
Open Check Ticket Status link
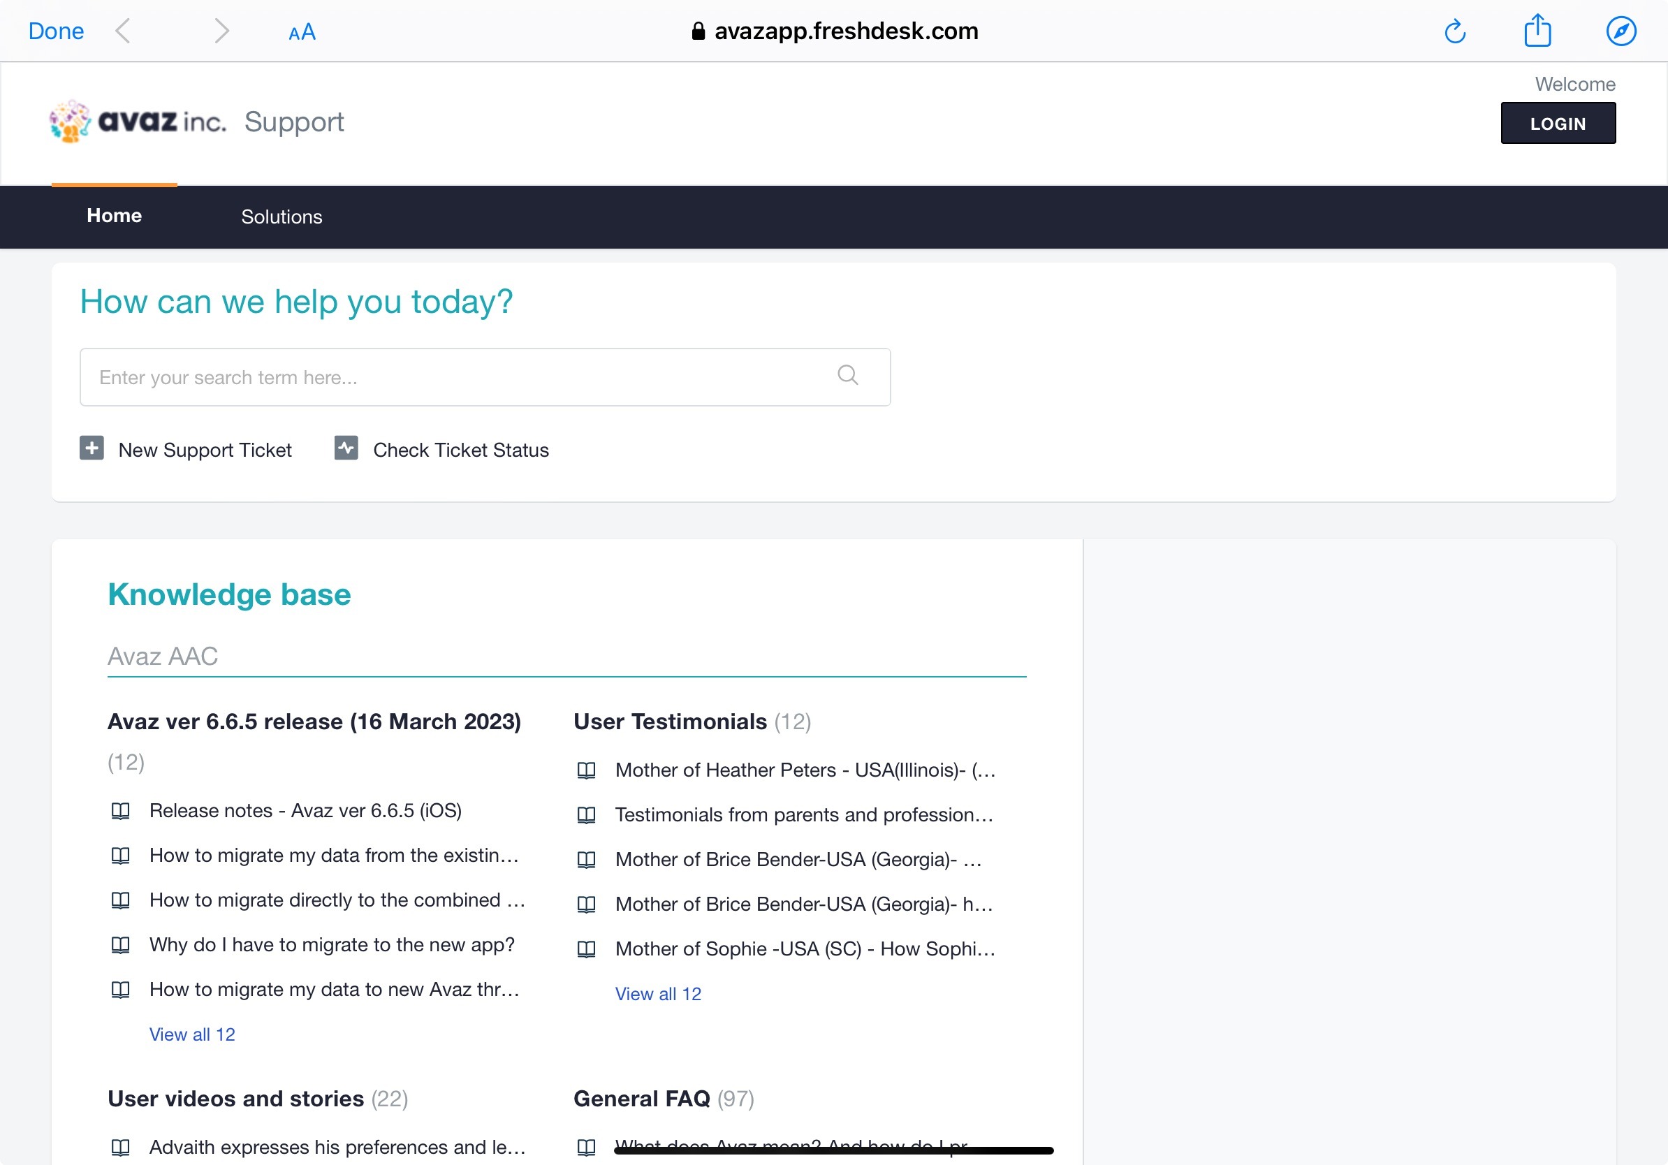point(461,450)
